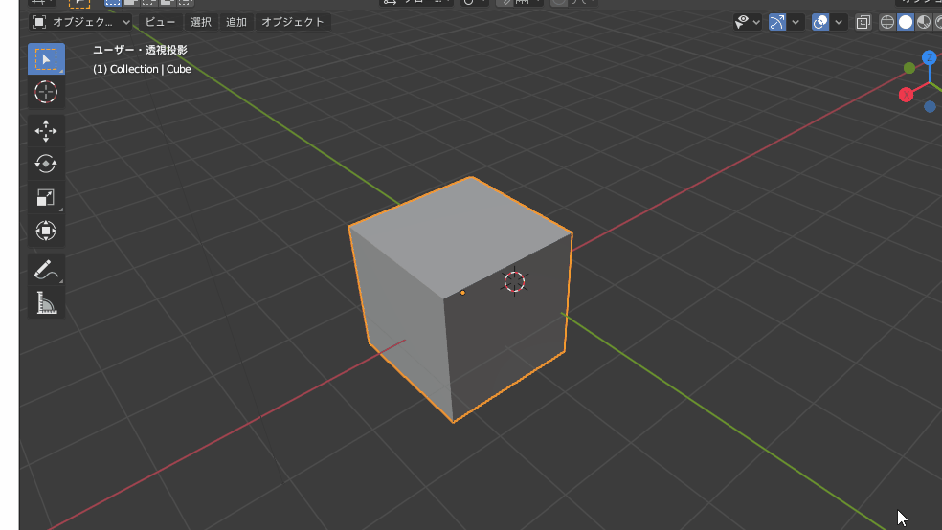Choose the Annotate pencil tool

pos(46,270)
